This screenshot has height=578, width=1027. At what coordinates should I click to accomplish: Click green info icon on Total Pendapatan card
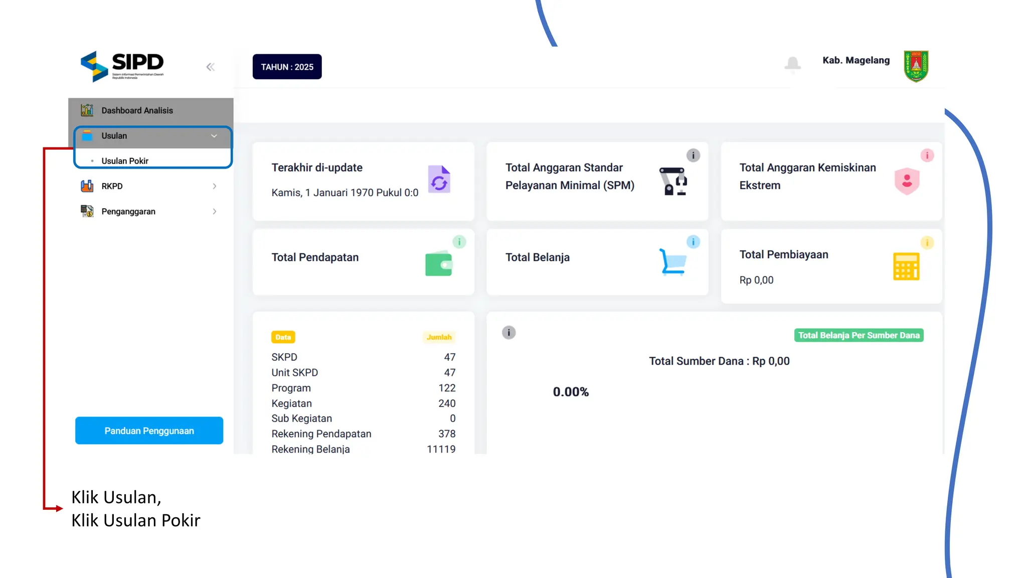coord(459,242)
